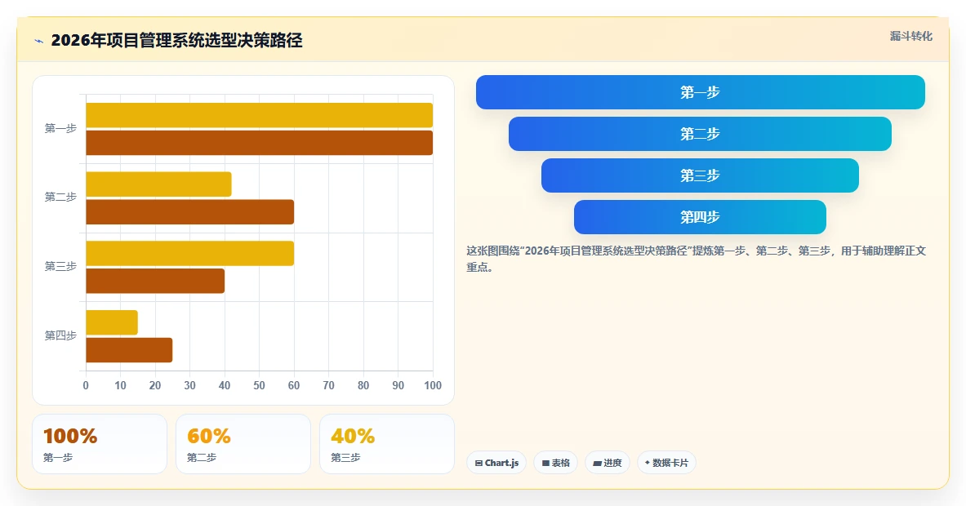Click the 数据卡片 tag chip
The image size is (966, 506).
(x=666, y=463)
